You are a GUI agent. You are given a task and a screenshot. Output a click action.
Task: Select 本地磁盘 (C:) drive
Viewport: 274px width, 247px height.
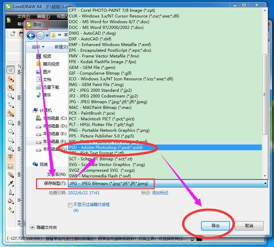(x=51, y=118)
